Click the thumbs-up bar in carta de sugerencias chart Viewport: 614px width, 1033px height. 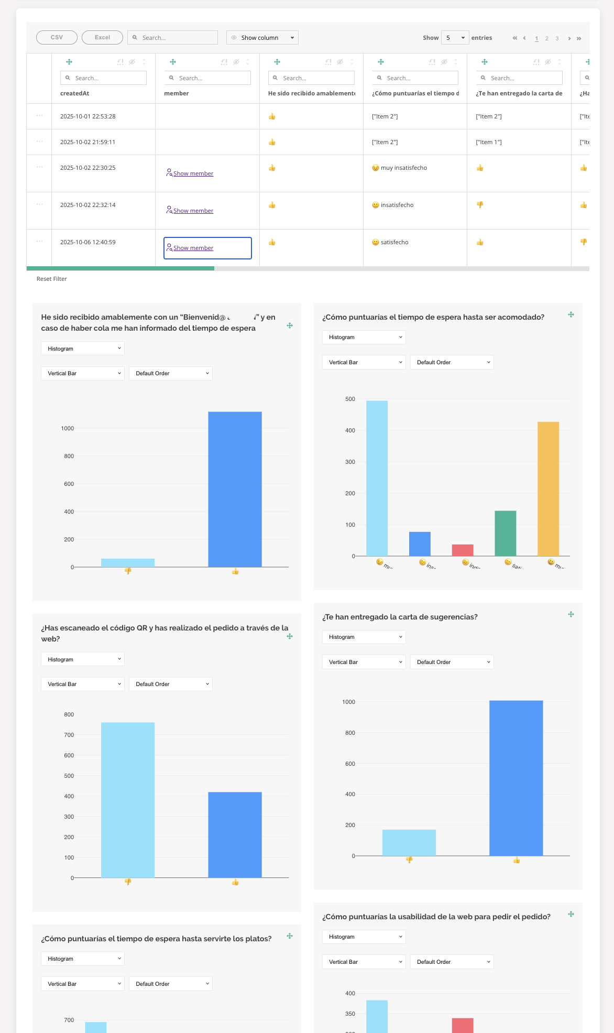click(x=516, y=778)
